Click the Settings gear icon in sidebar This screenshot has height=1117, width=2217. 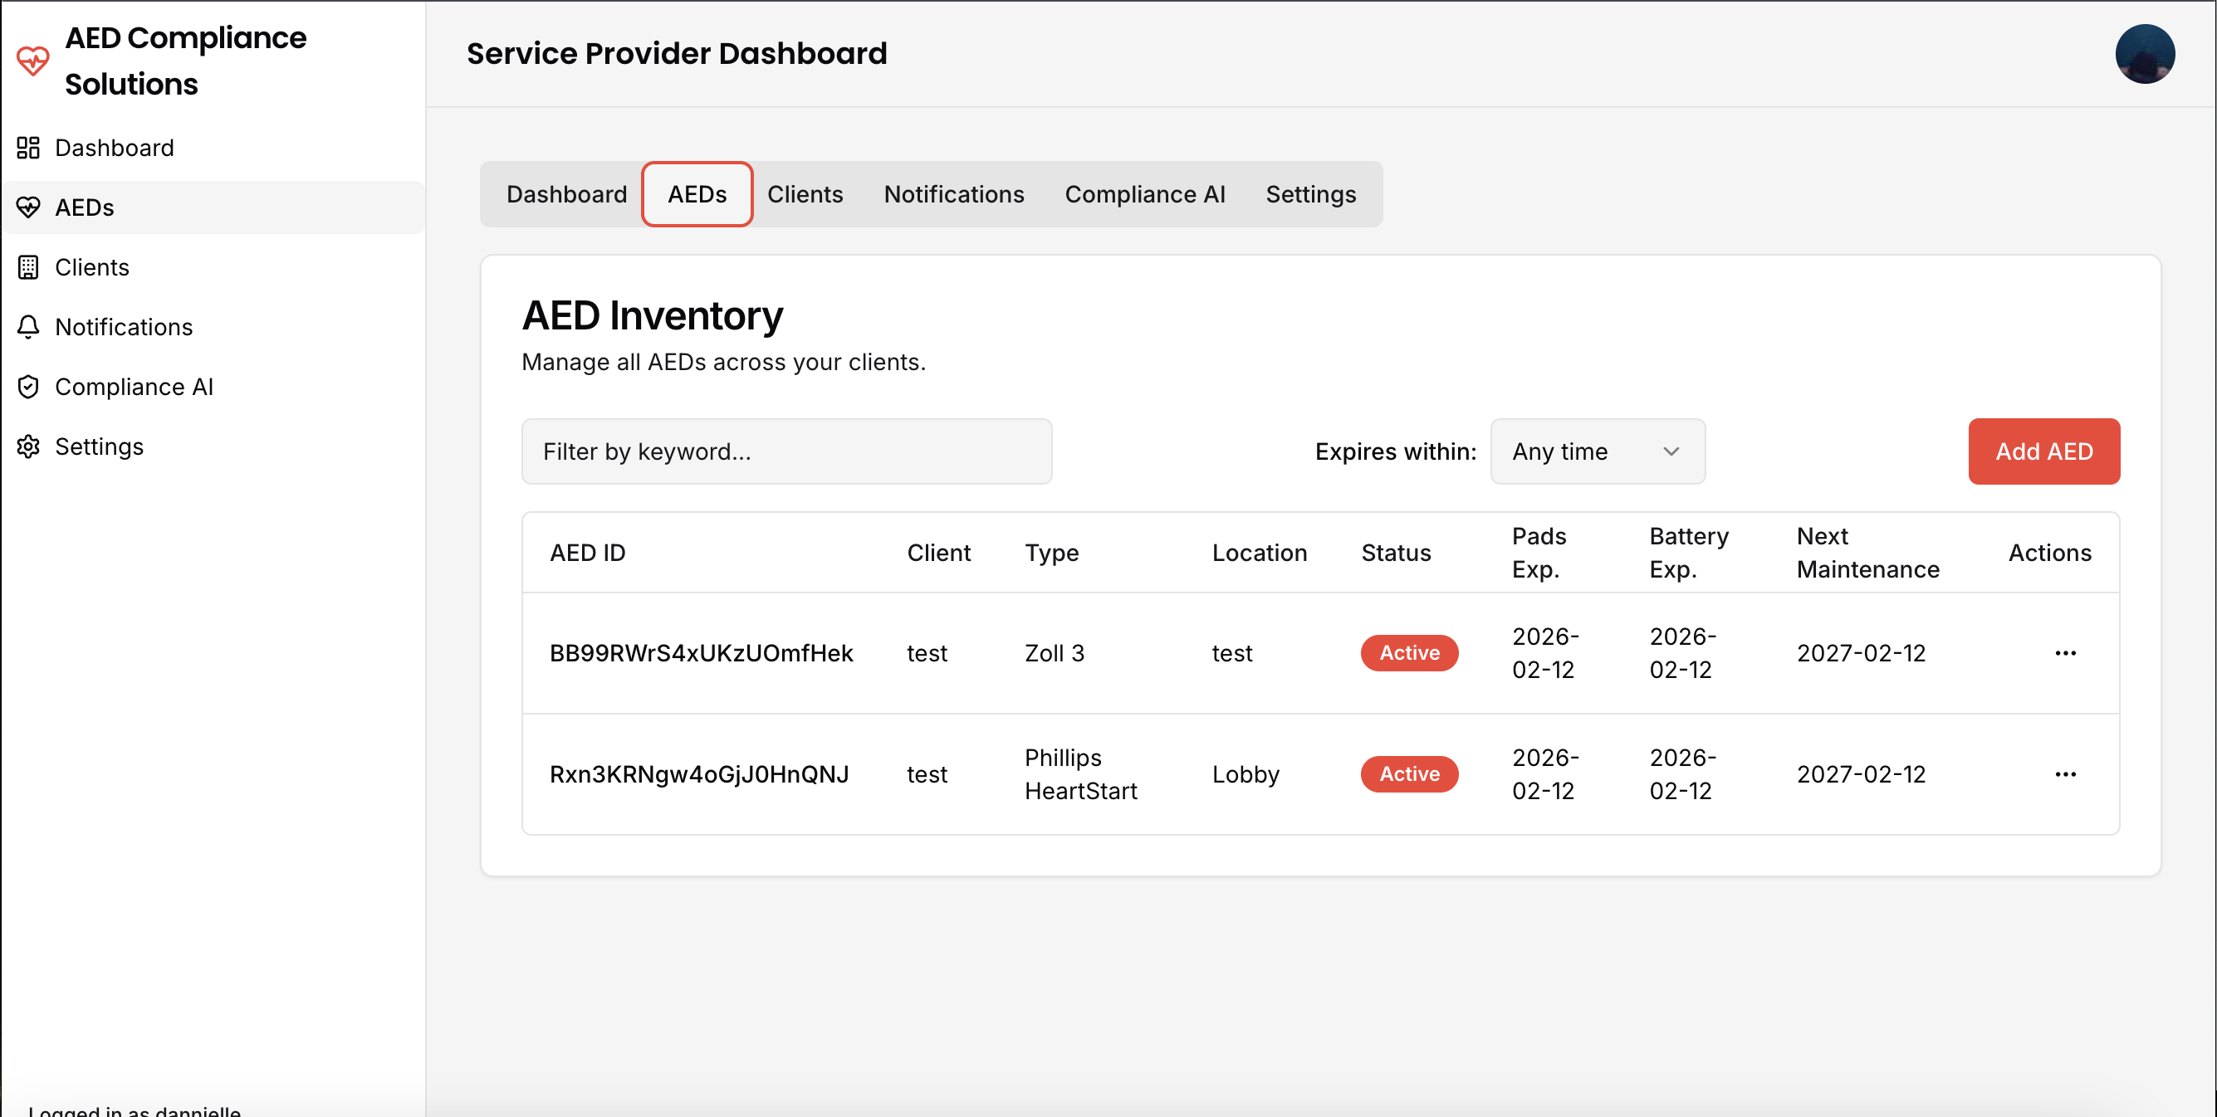pyautogui.click(x=28, y=446)
